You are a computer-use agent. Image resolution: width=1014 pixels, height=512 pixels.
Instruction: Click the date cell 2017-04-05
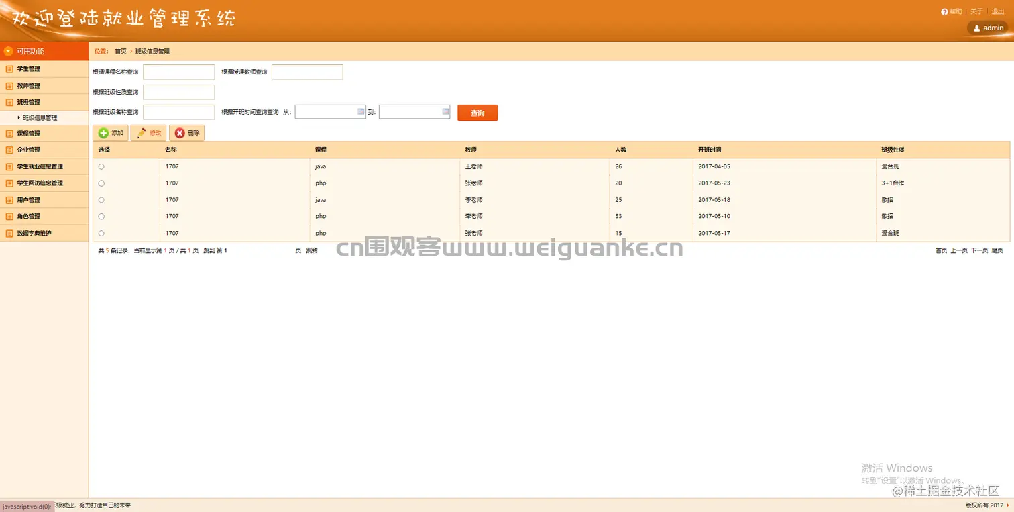pyautogui.click(x=714, y=166)
